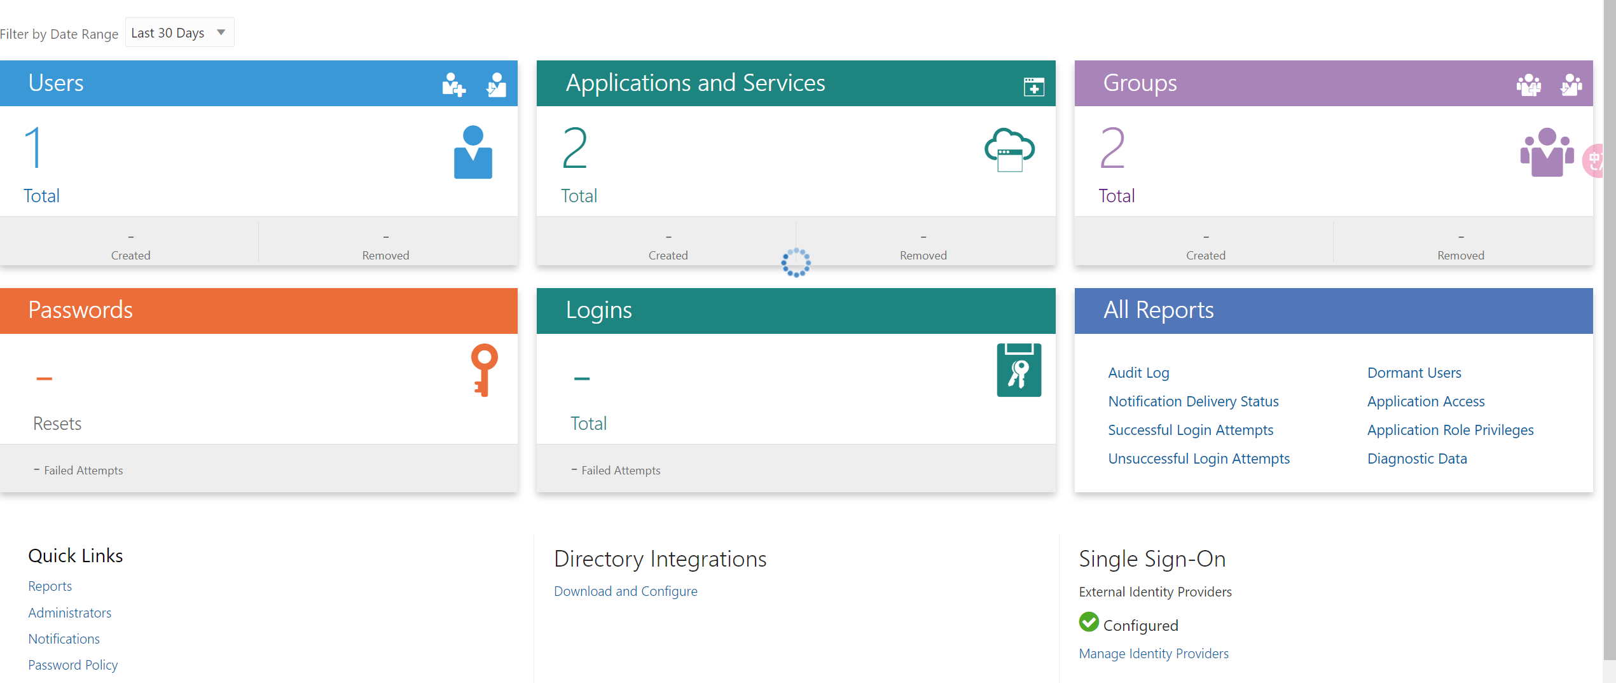Click the Add Group icon in Groups header
The image size is (1616, 683).
click(x=1528, y=85)
